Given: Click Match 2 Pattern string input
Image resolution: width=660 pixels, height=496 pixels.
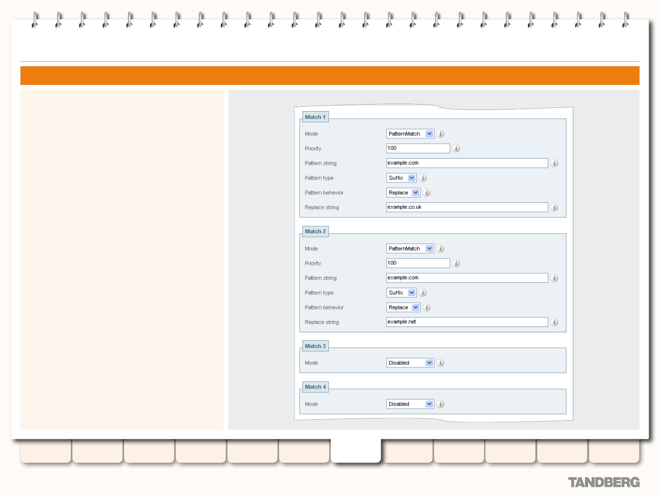Looking at the screenshot, I should [467, 278].
